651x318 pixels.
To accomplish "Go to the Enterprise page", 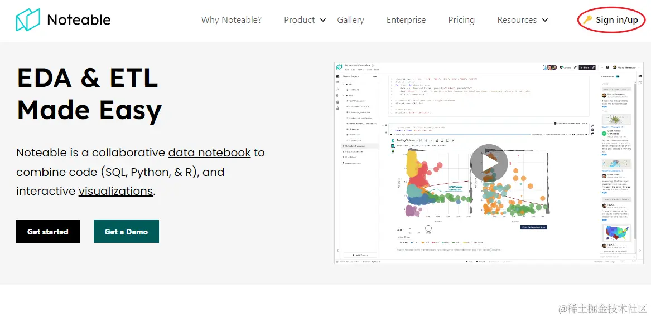I will pyautogui.click(x=406, y=20).
